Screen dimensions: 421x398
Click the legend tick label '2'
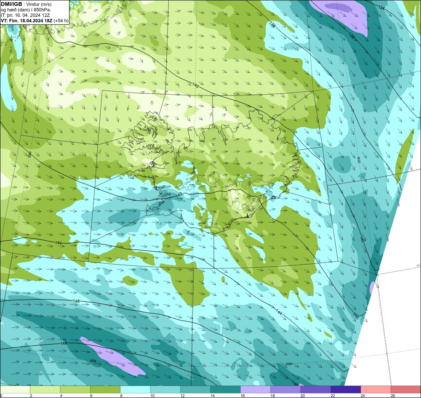31,395
